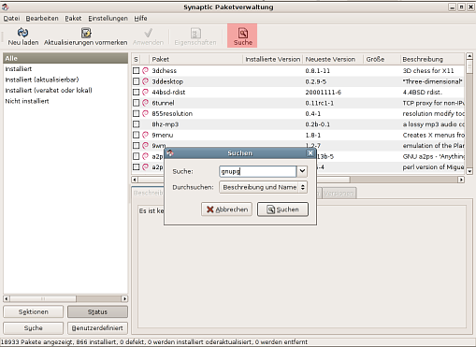Image resolution: width=476 pixels, height=347 pixels.
Task: Click Aktualisierungen vormerken toolbar icon
Action: coord(86,33)
